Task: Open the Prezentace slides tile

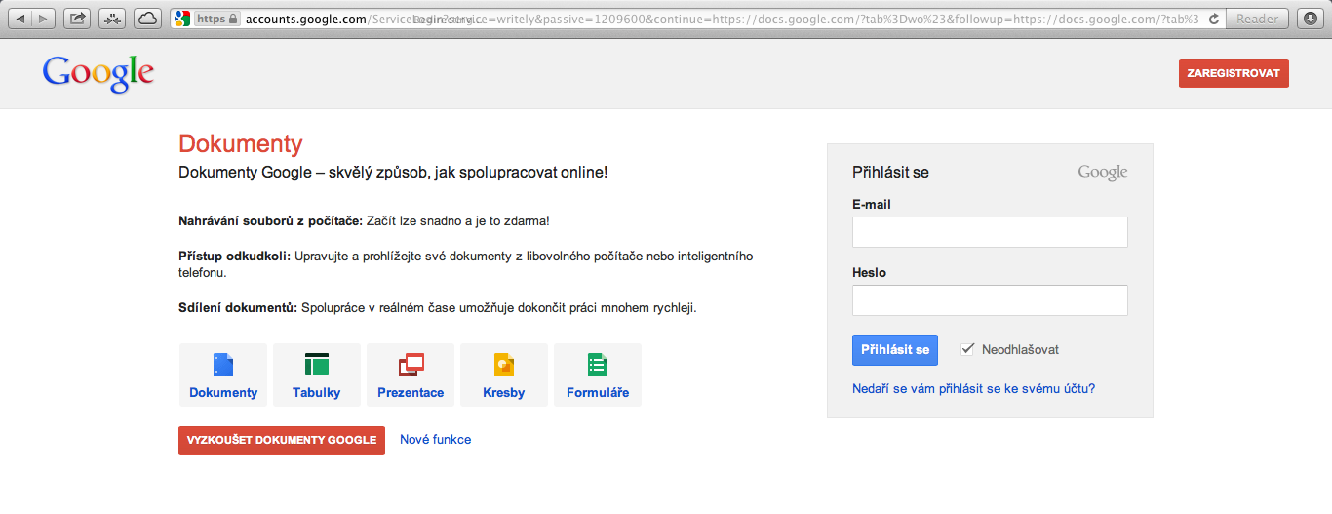Action: (x=411, y=375)
